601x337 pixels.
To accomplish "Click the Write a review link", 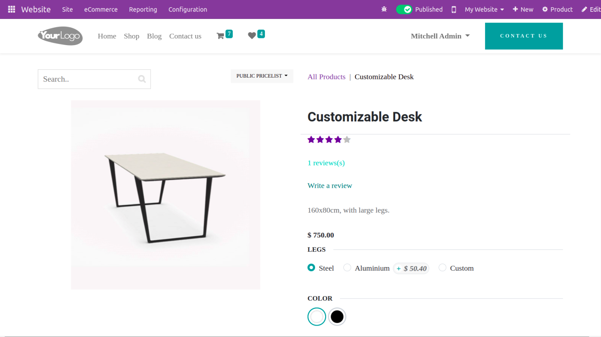I will tap(330, 186).
